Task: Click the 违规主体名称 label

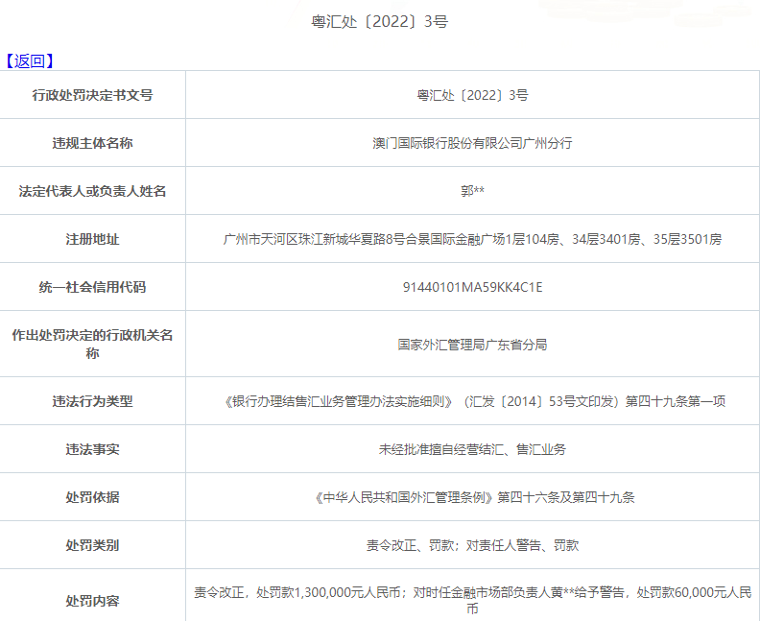Action: coord(92,143)
